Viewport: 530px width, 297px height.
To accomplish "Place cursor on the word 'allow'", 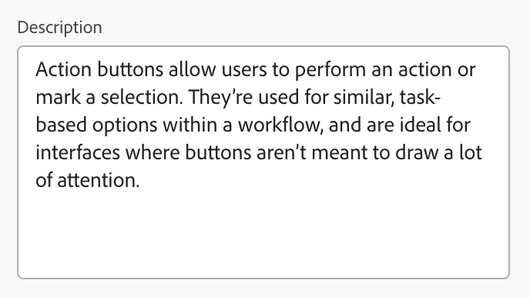I will coord(192,69).
